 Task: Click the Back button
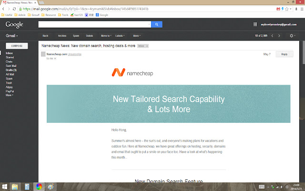pyautogui.click(x=45, y=36)
